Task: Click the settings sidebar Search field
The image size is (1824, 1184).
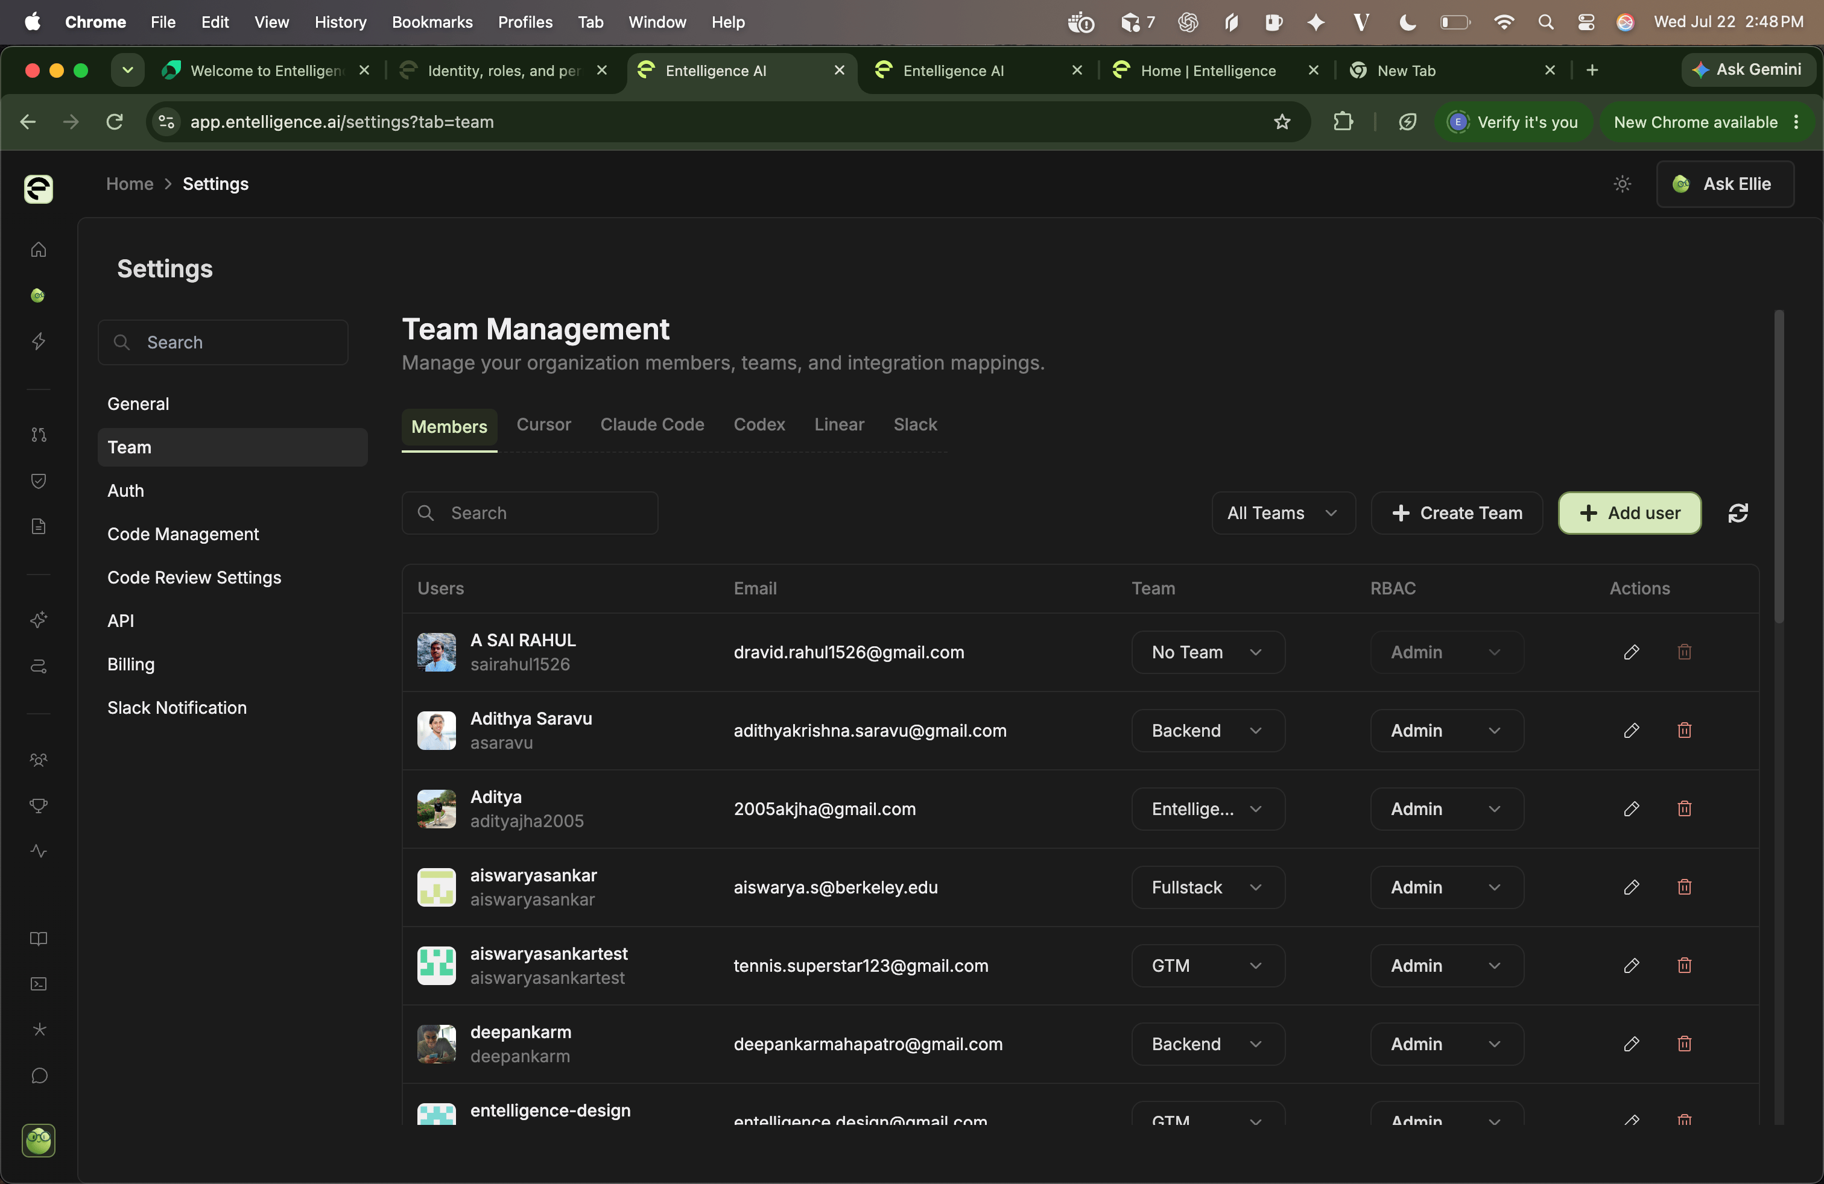Action: [223, 342]
